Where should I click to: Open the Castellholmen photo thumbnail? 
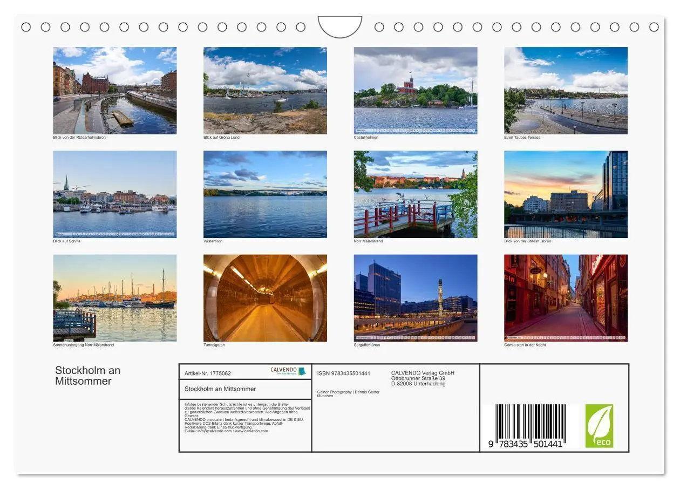(416, 90)
